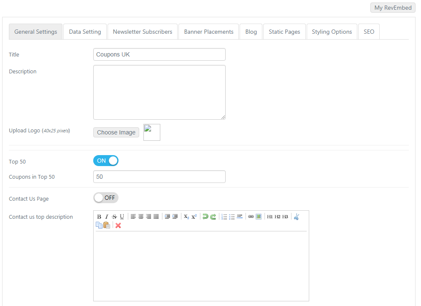Turn off the Top 50 switch
This screenshot has height=306, width=421.
pos(106,161)
